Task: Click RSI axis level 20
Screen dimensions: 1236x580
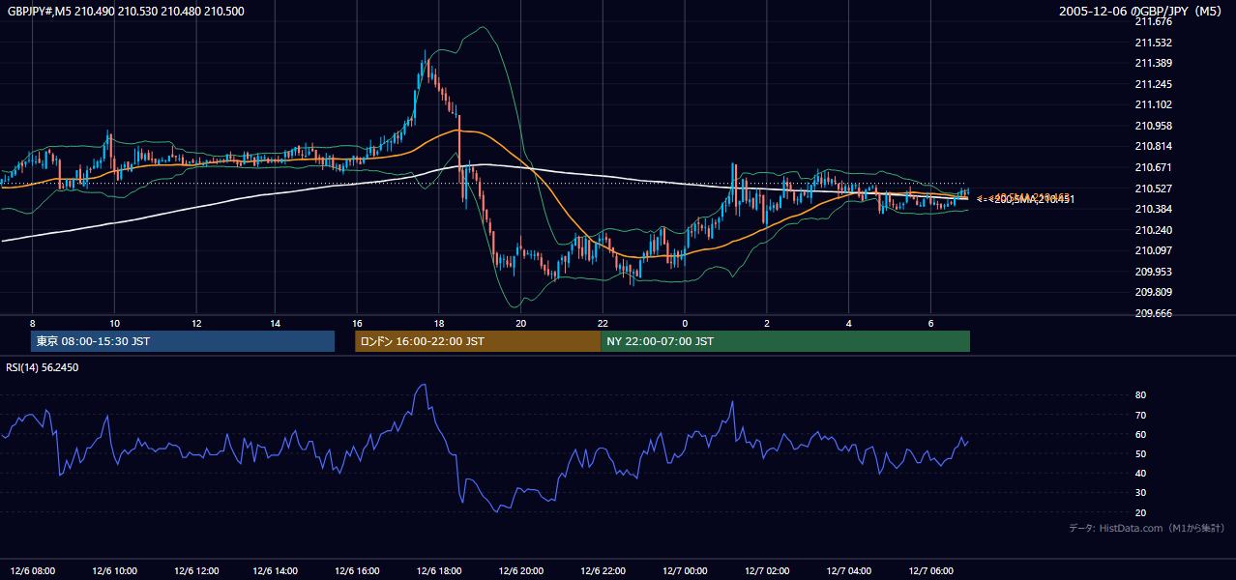Action: coord(1141,512)
